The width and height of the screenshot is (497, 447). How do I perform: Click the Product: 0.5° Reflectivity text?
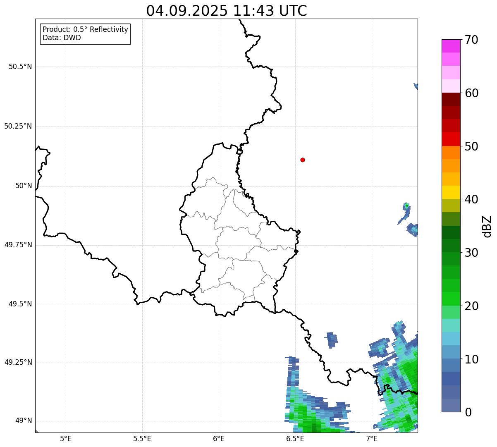pos(85,30)
